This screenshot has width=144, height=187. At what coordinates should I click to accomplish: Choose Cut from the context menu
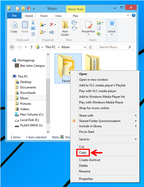tap(81, 147)
